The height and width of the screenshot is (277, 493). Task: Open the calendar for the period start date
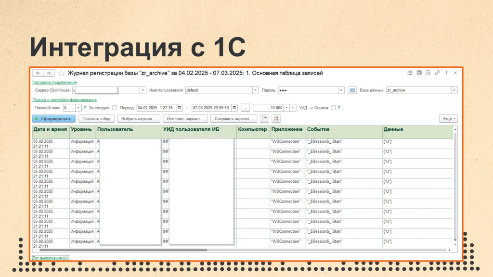tap(179, 108)
